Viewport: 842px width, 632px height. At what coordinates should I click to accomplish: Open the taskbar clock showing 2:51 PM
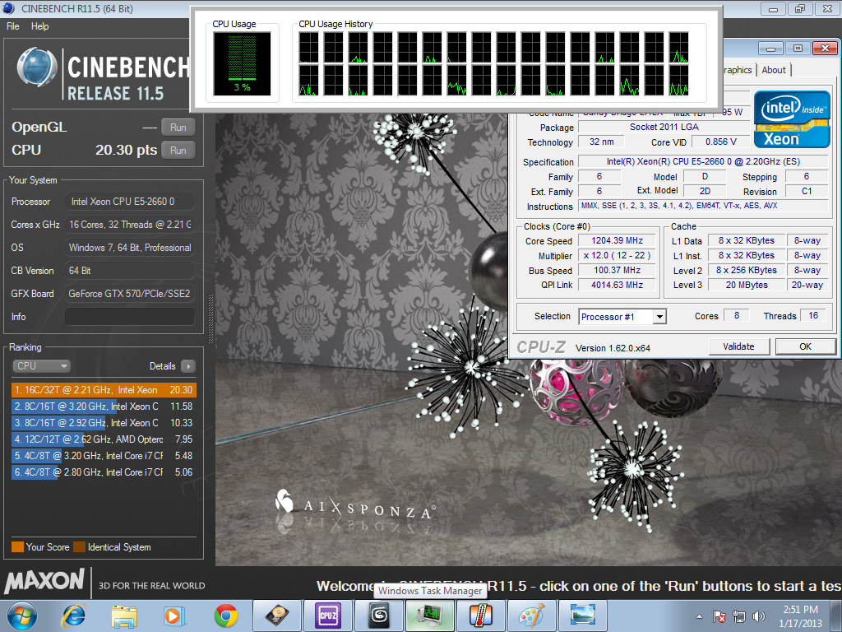800,616
